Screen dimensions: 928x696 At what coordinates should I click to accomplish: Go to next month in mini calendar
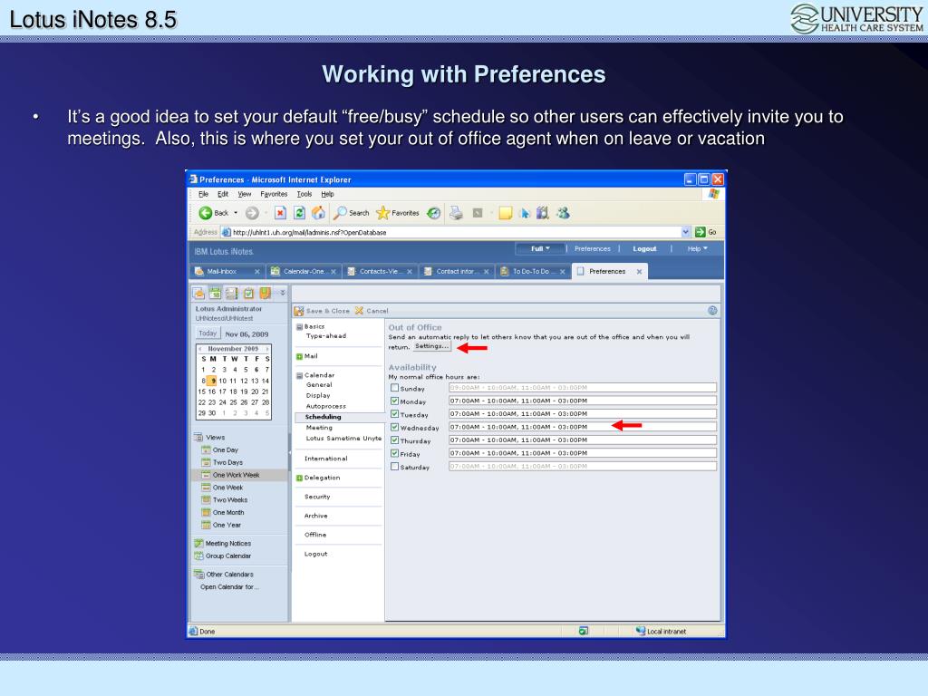tap(267, 349)
